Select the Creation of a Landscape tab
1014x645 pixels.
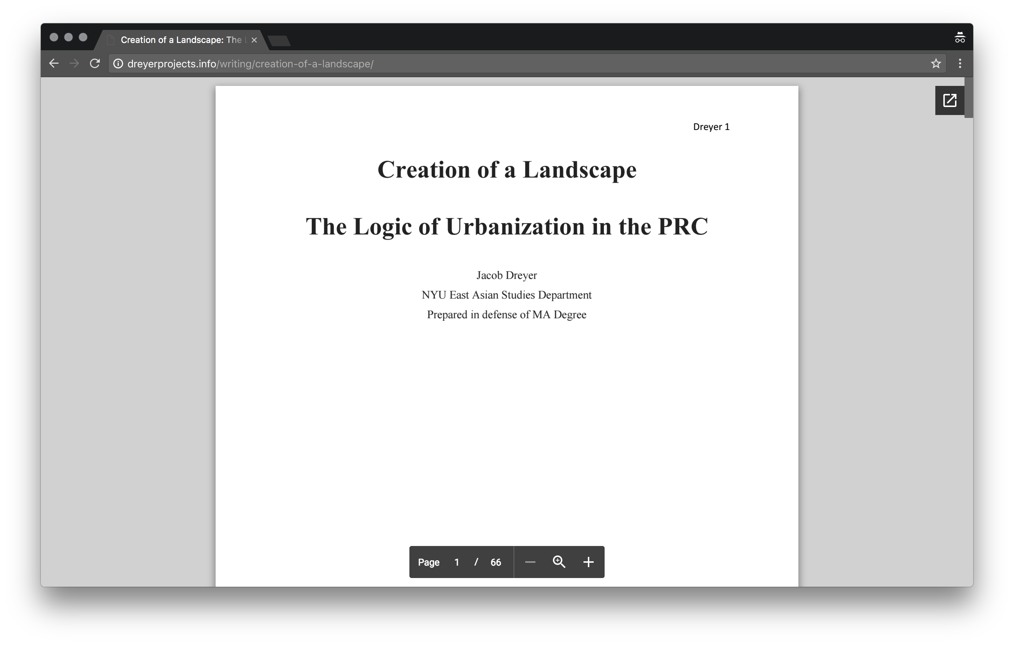click(x=181, y=40)
